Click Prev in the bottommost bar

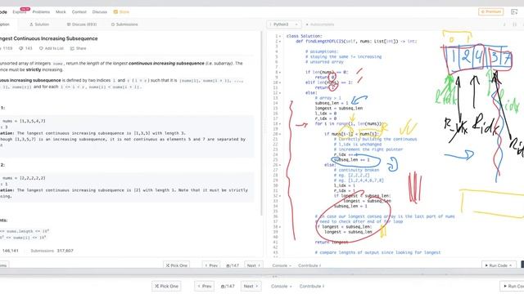click(204, 286)
